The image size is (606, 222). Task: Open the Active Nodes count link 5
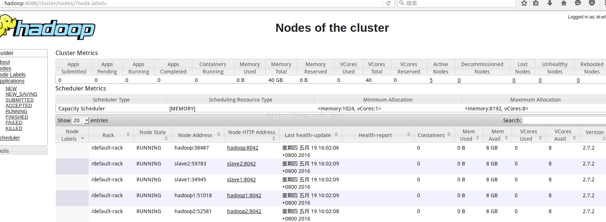pyautogui.click(x=431, y=80)
